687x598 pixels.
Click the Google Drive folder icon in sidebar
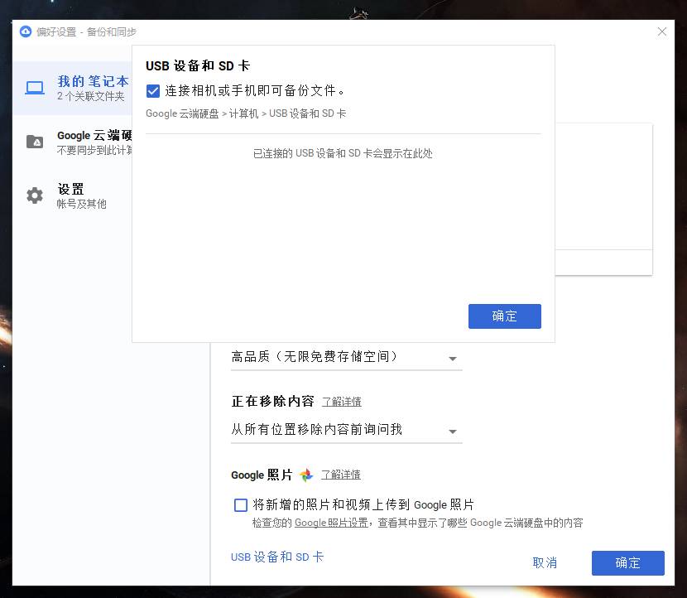coord(35,142)
